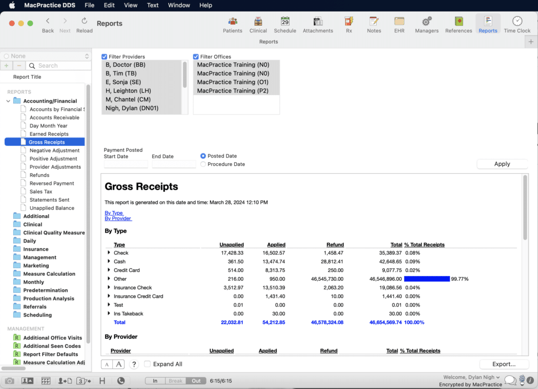
Task: Select the Posted Date radio button
Action: coord(203,156)
